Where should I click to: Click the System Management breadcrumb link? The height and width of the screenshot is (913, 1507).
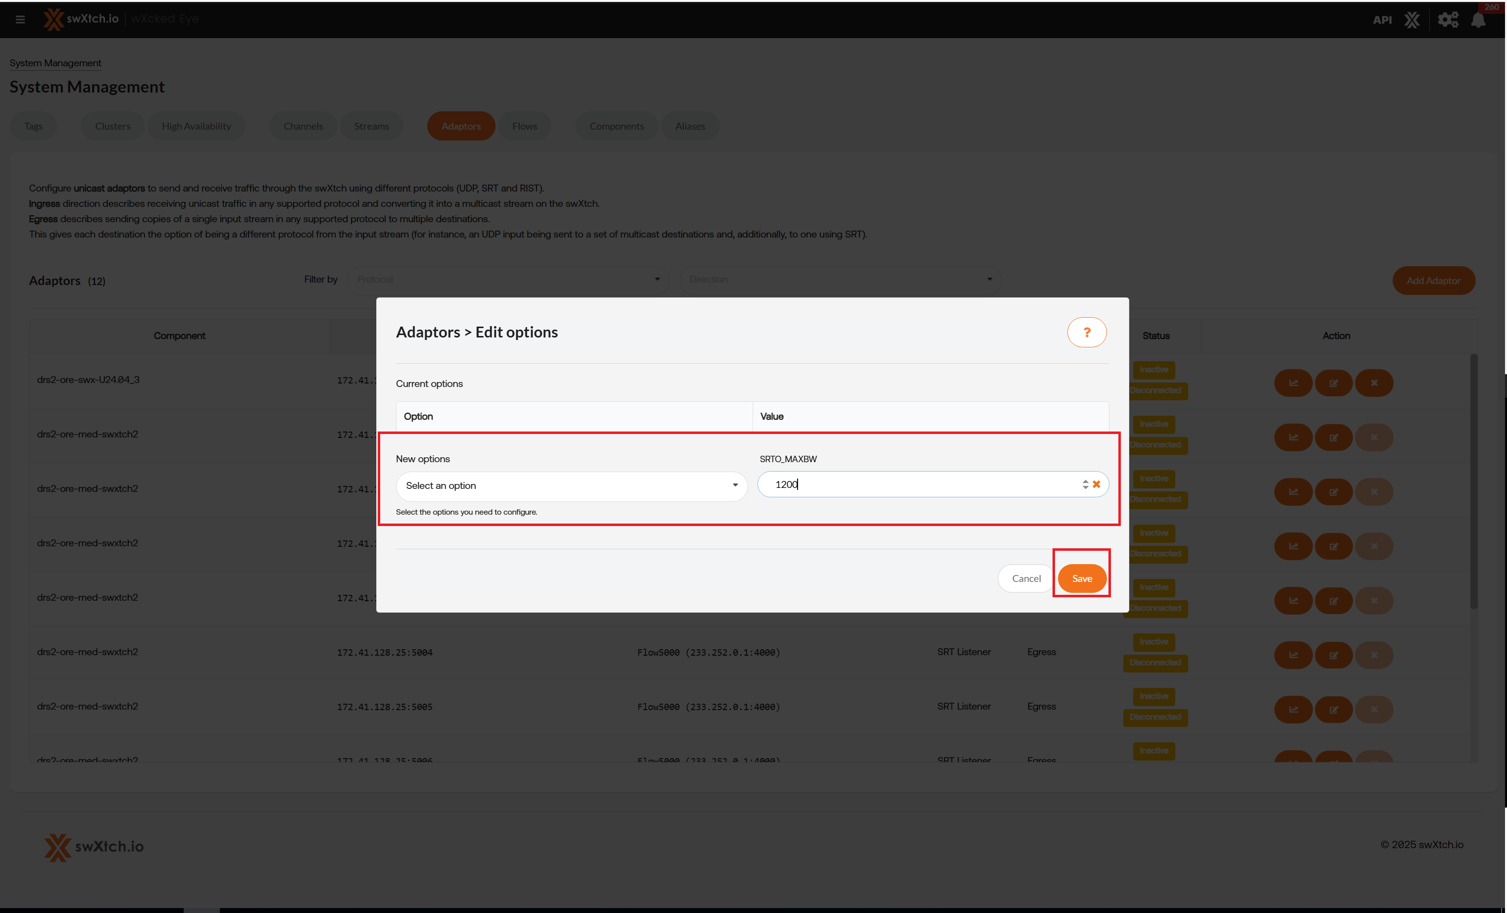pyautogui.click(x=55, y=63)
